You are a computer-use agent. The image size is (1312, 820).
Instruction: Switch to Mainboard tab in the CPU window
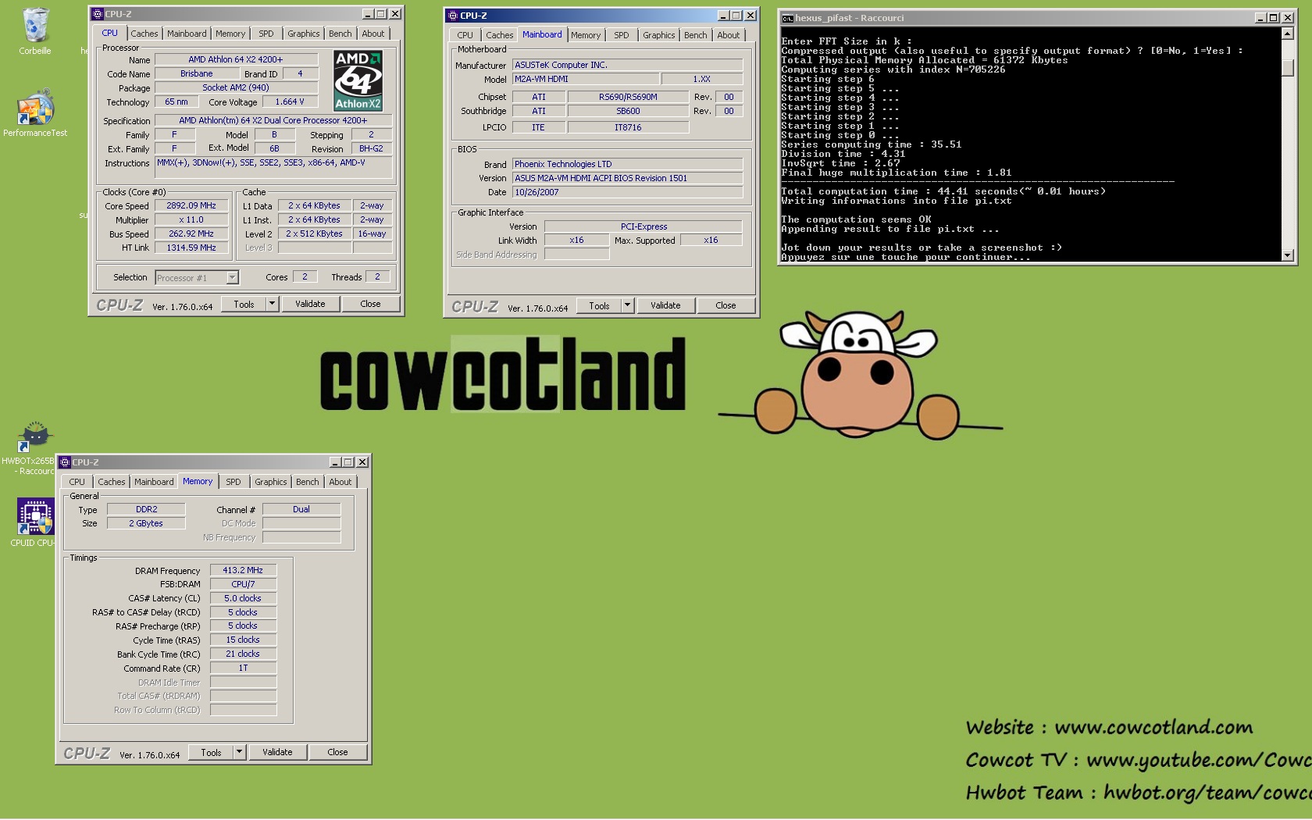pyautogui.click(x=187, y=34)
